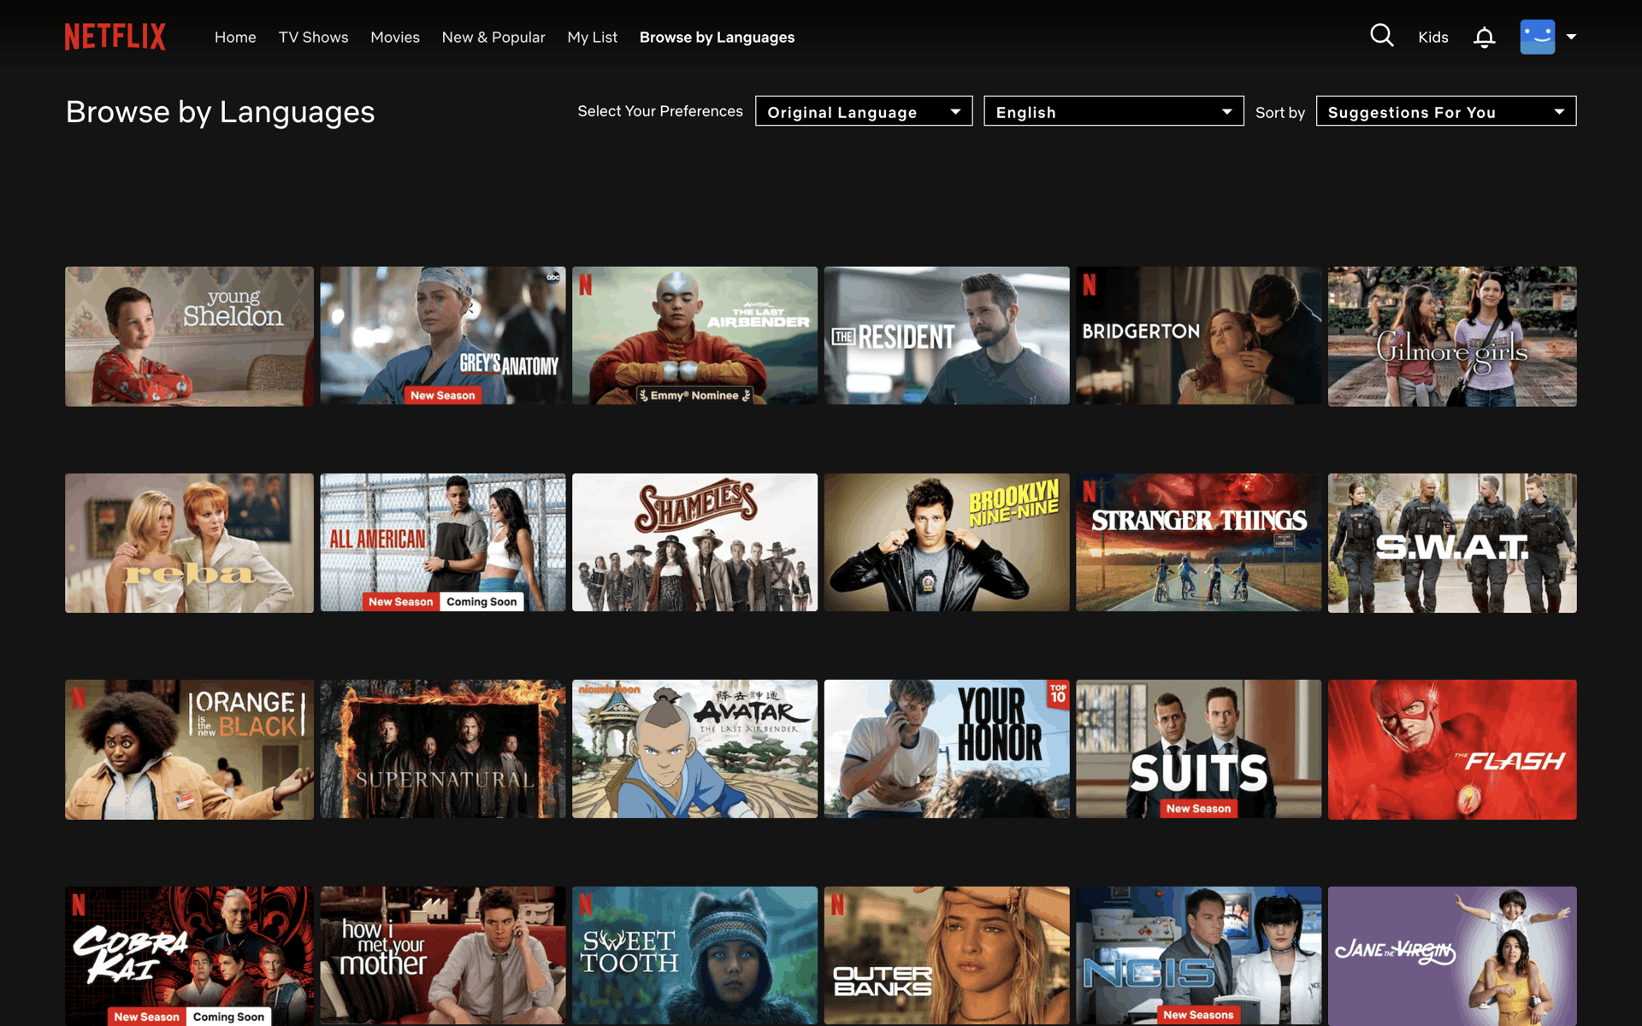Click the blue profile avatar
Screen dimensions: 1642x1026
(1537, 37)
